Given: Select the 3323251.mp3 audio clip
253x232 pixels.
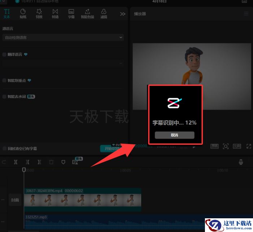Looking at the screenshot, I should 138,222.
